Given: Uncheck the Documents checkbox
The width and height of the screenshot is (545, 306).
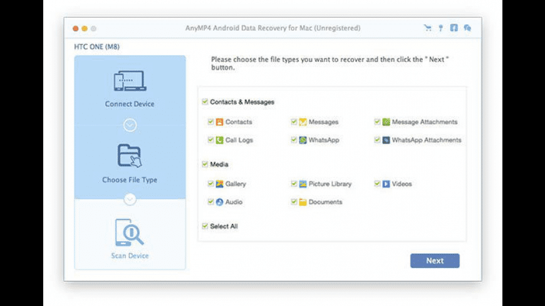Looking at the screenshot, I should [294, 202].
